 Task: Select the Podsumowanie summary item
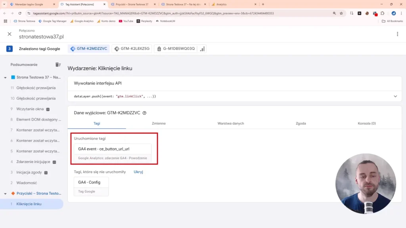24,65
